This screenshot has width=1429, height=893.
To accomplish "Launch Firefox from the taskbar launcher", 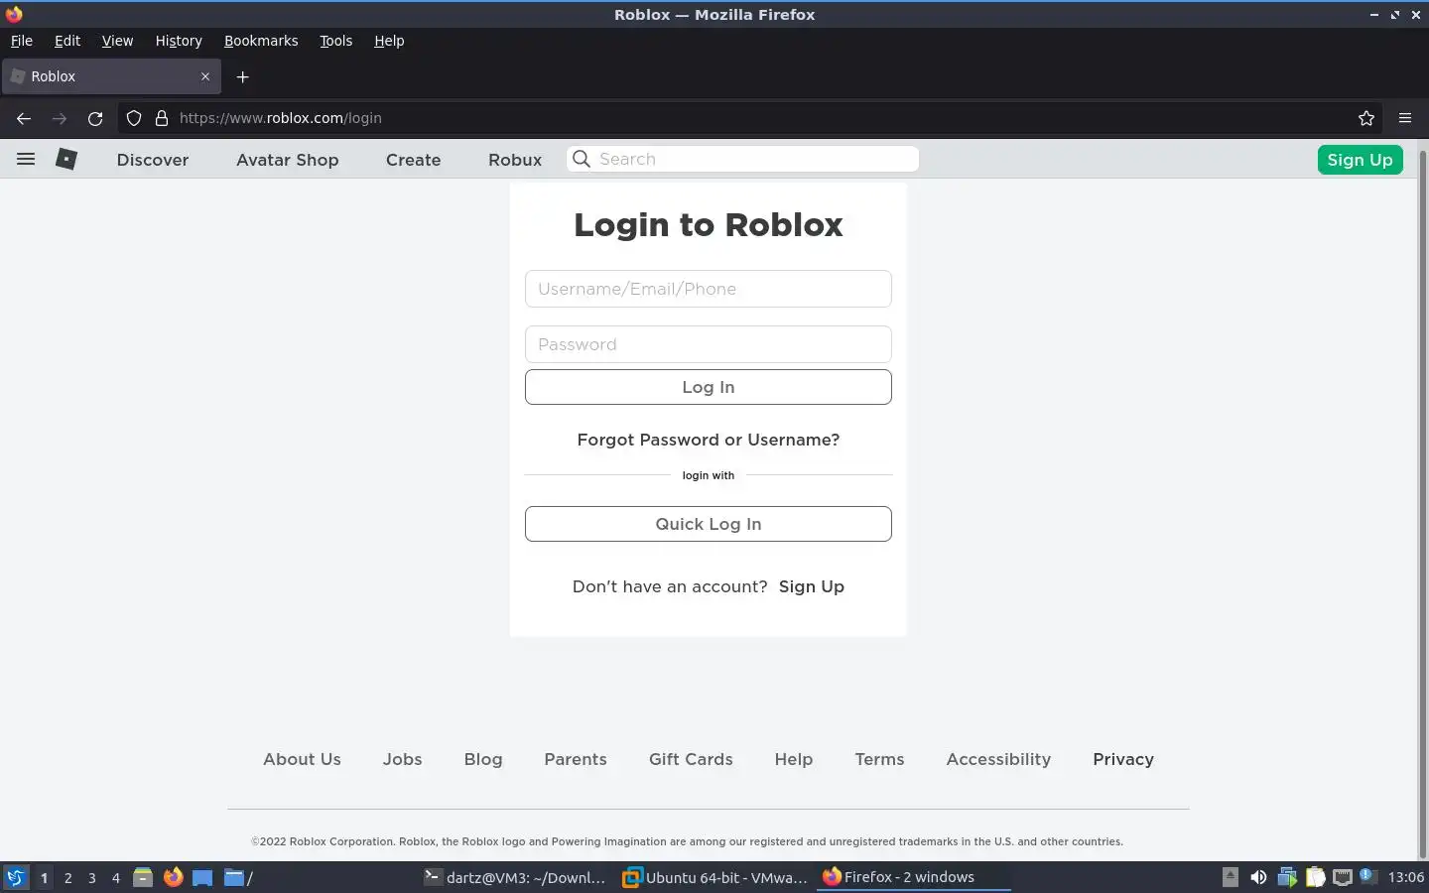I will pos(174,877).
